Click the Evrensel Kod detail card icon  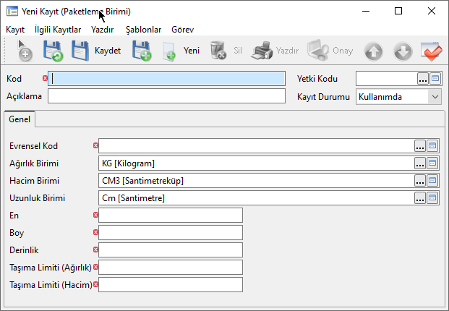click(x=432, y=145)
